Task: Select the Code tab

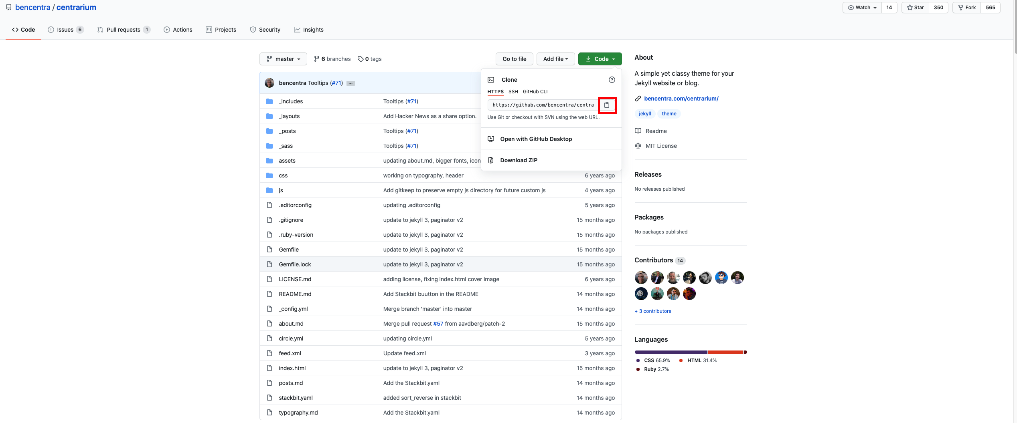Action: coord(24,30)
